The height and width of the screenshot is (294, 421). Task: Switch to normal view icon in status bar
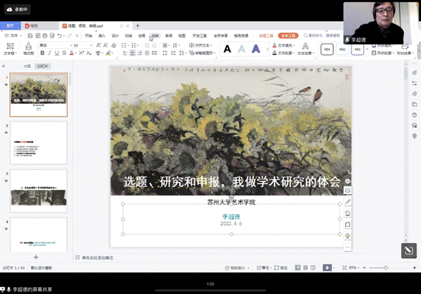click(x=297, y=268)
